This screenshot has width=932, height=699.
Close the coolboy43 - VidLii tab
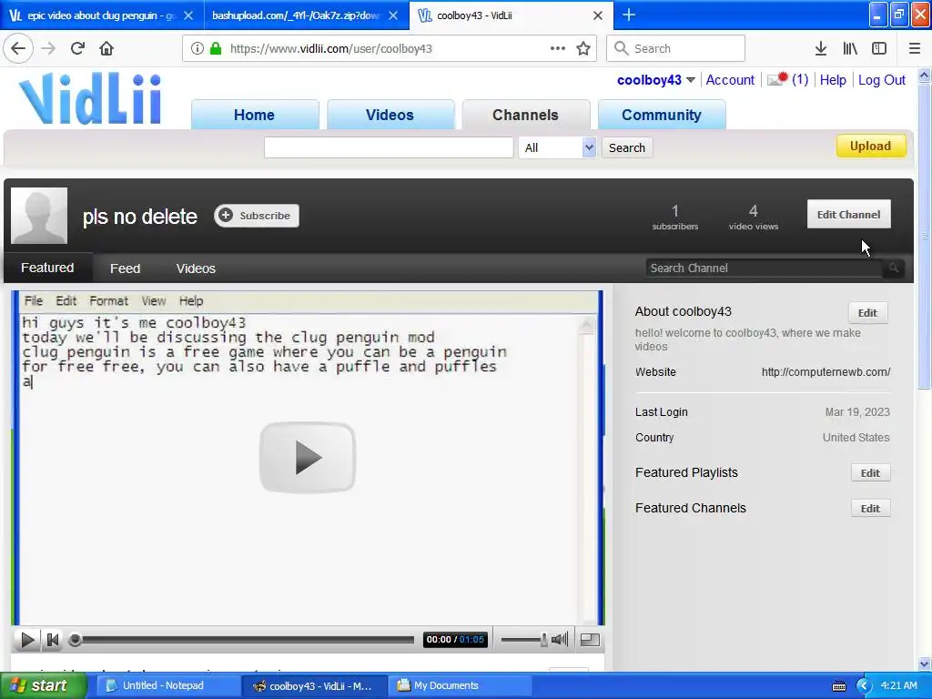click(x=598, y=15)
